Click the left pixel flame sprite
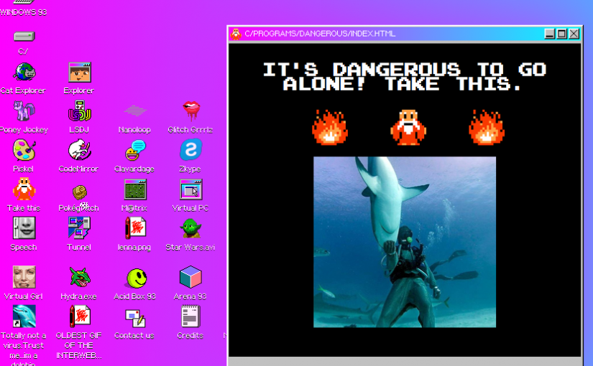The image size is (593, 366). tap(330, 127)
